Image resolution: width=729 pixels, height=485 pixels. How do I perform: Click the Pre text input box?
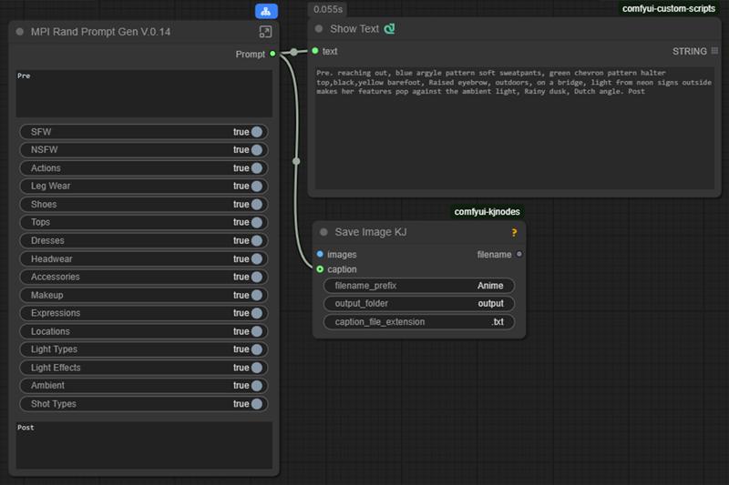(144, 94)
